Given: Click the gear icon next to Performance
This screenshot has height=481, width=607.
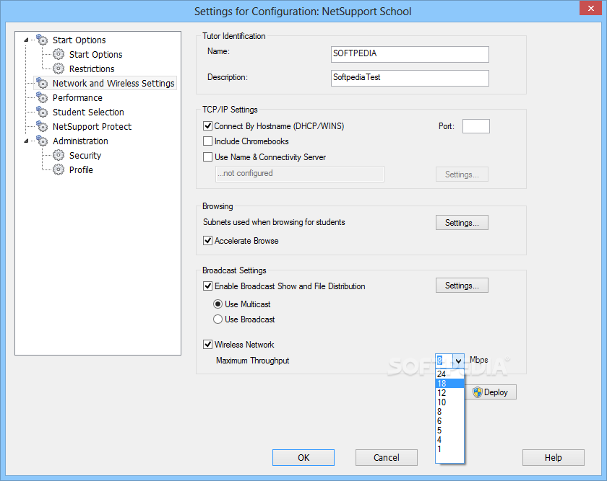Looking at the screenshot, I should pos(42,97).
